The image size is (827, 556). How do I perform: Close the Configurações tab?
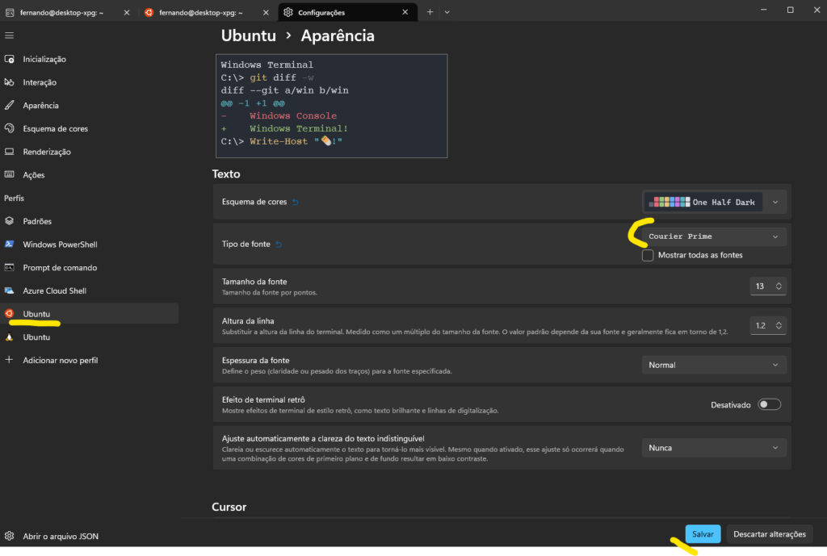405,12
